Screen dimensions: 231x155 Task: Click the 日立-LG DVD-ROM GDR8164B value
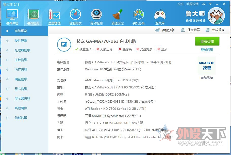[x=114, y=123]
